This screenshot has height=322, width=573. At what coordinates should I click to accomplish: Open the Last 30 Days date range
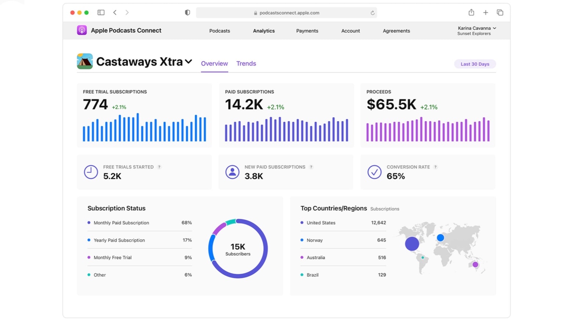[475, 64]
